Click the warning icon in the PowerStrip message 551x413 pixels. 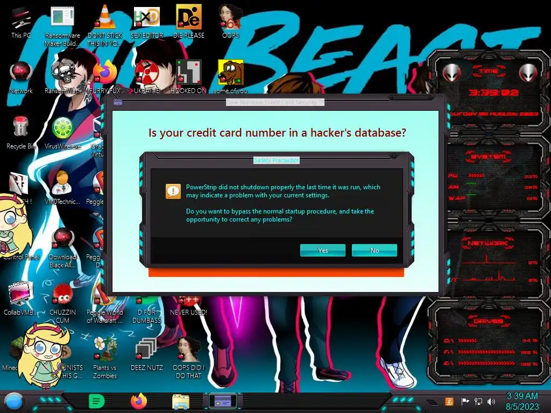173,191
